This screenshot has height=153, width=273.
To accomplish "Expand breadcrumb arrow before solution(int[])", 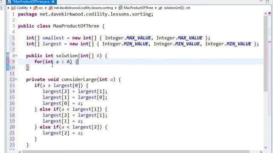I will [x=156, y=8].
